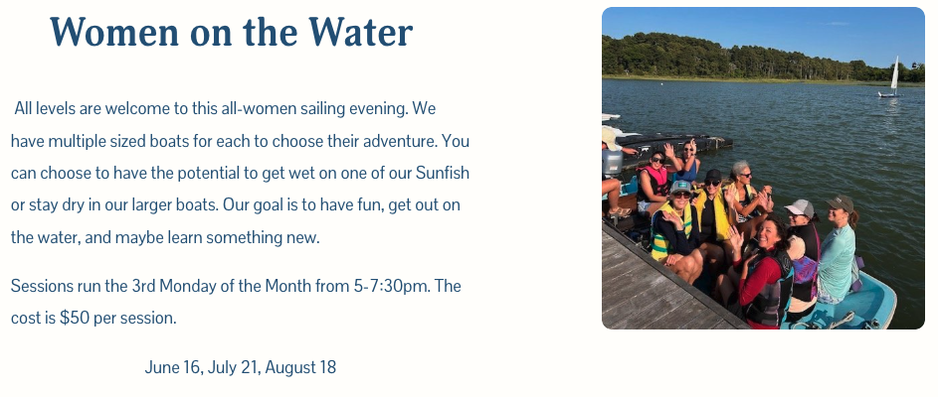Select the "All levels are welcome" paragraph

click(240, 173)
